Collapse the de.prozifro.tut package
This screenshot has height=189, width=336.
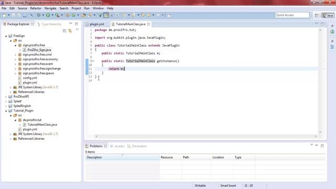15,120
